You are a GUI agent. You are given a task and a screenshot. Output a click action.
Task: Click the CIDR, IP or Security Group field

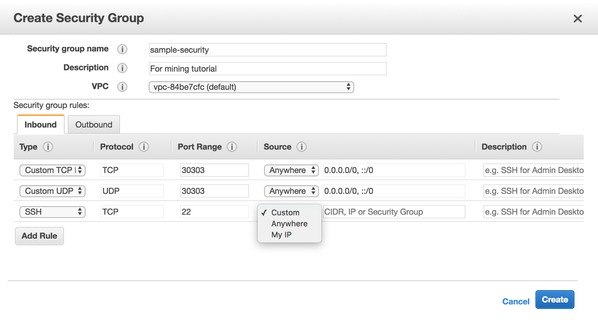coord(394,212)
